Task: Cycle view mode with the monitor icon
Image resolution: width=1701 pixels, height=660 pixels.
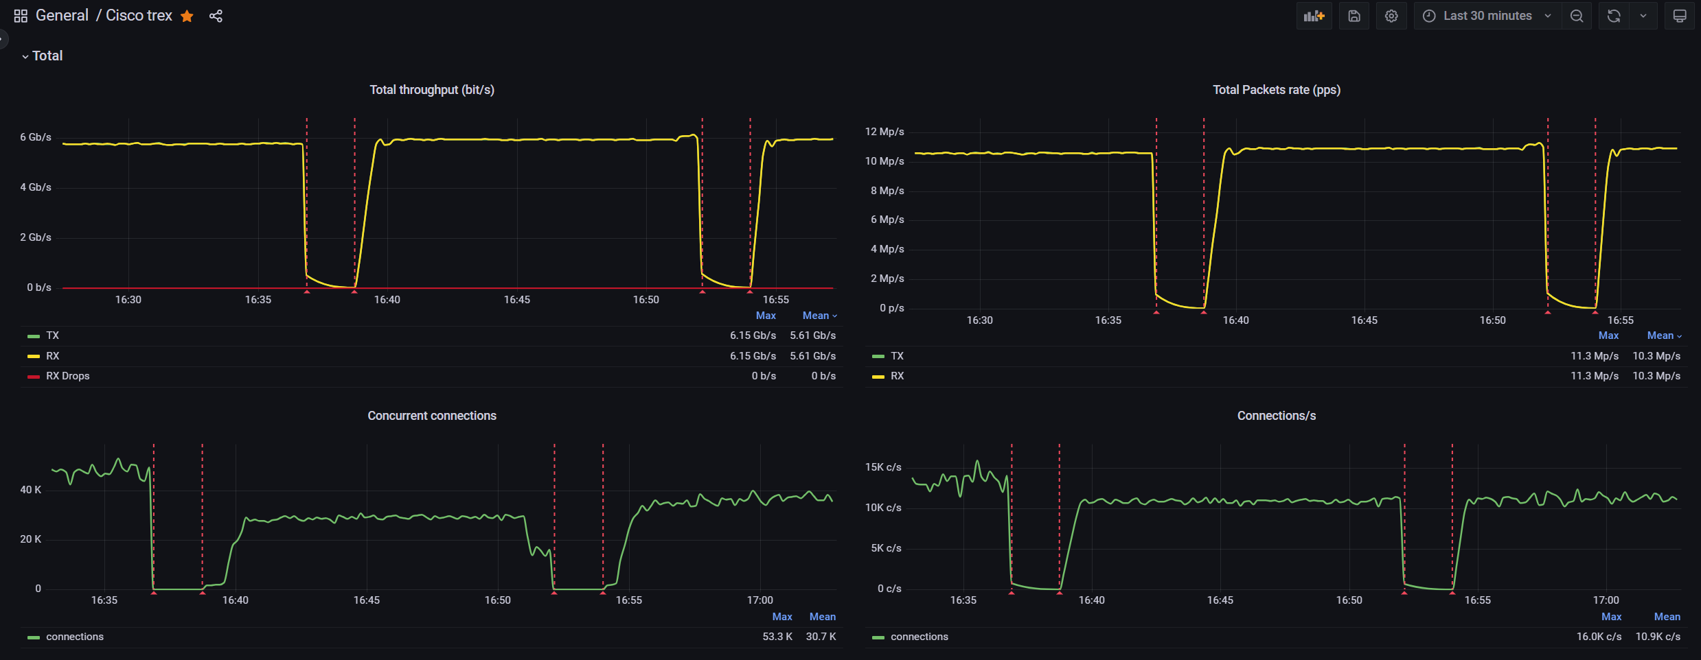Action: tap(1680, 16)
